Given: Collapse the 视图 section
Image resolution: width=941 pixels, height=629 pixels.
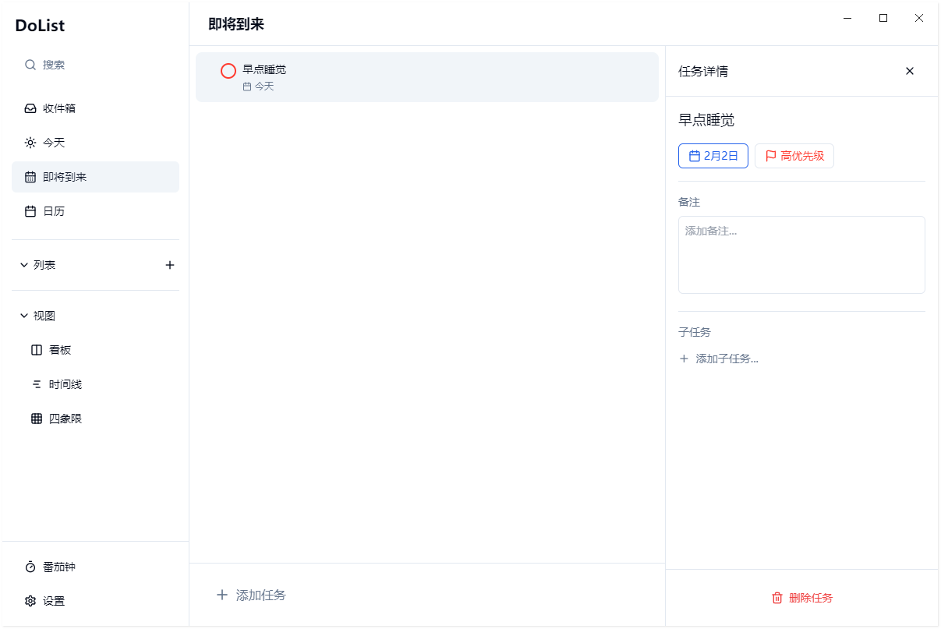Looking at the screenshot, I should (x=23, y=315).
